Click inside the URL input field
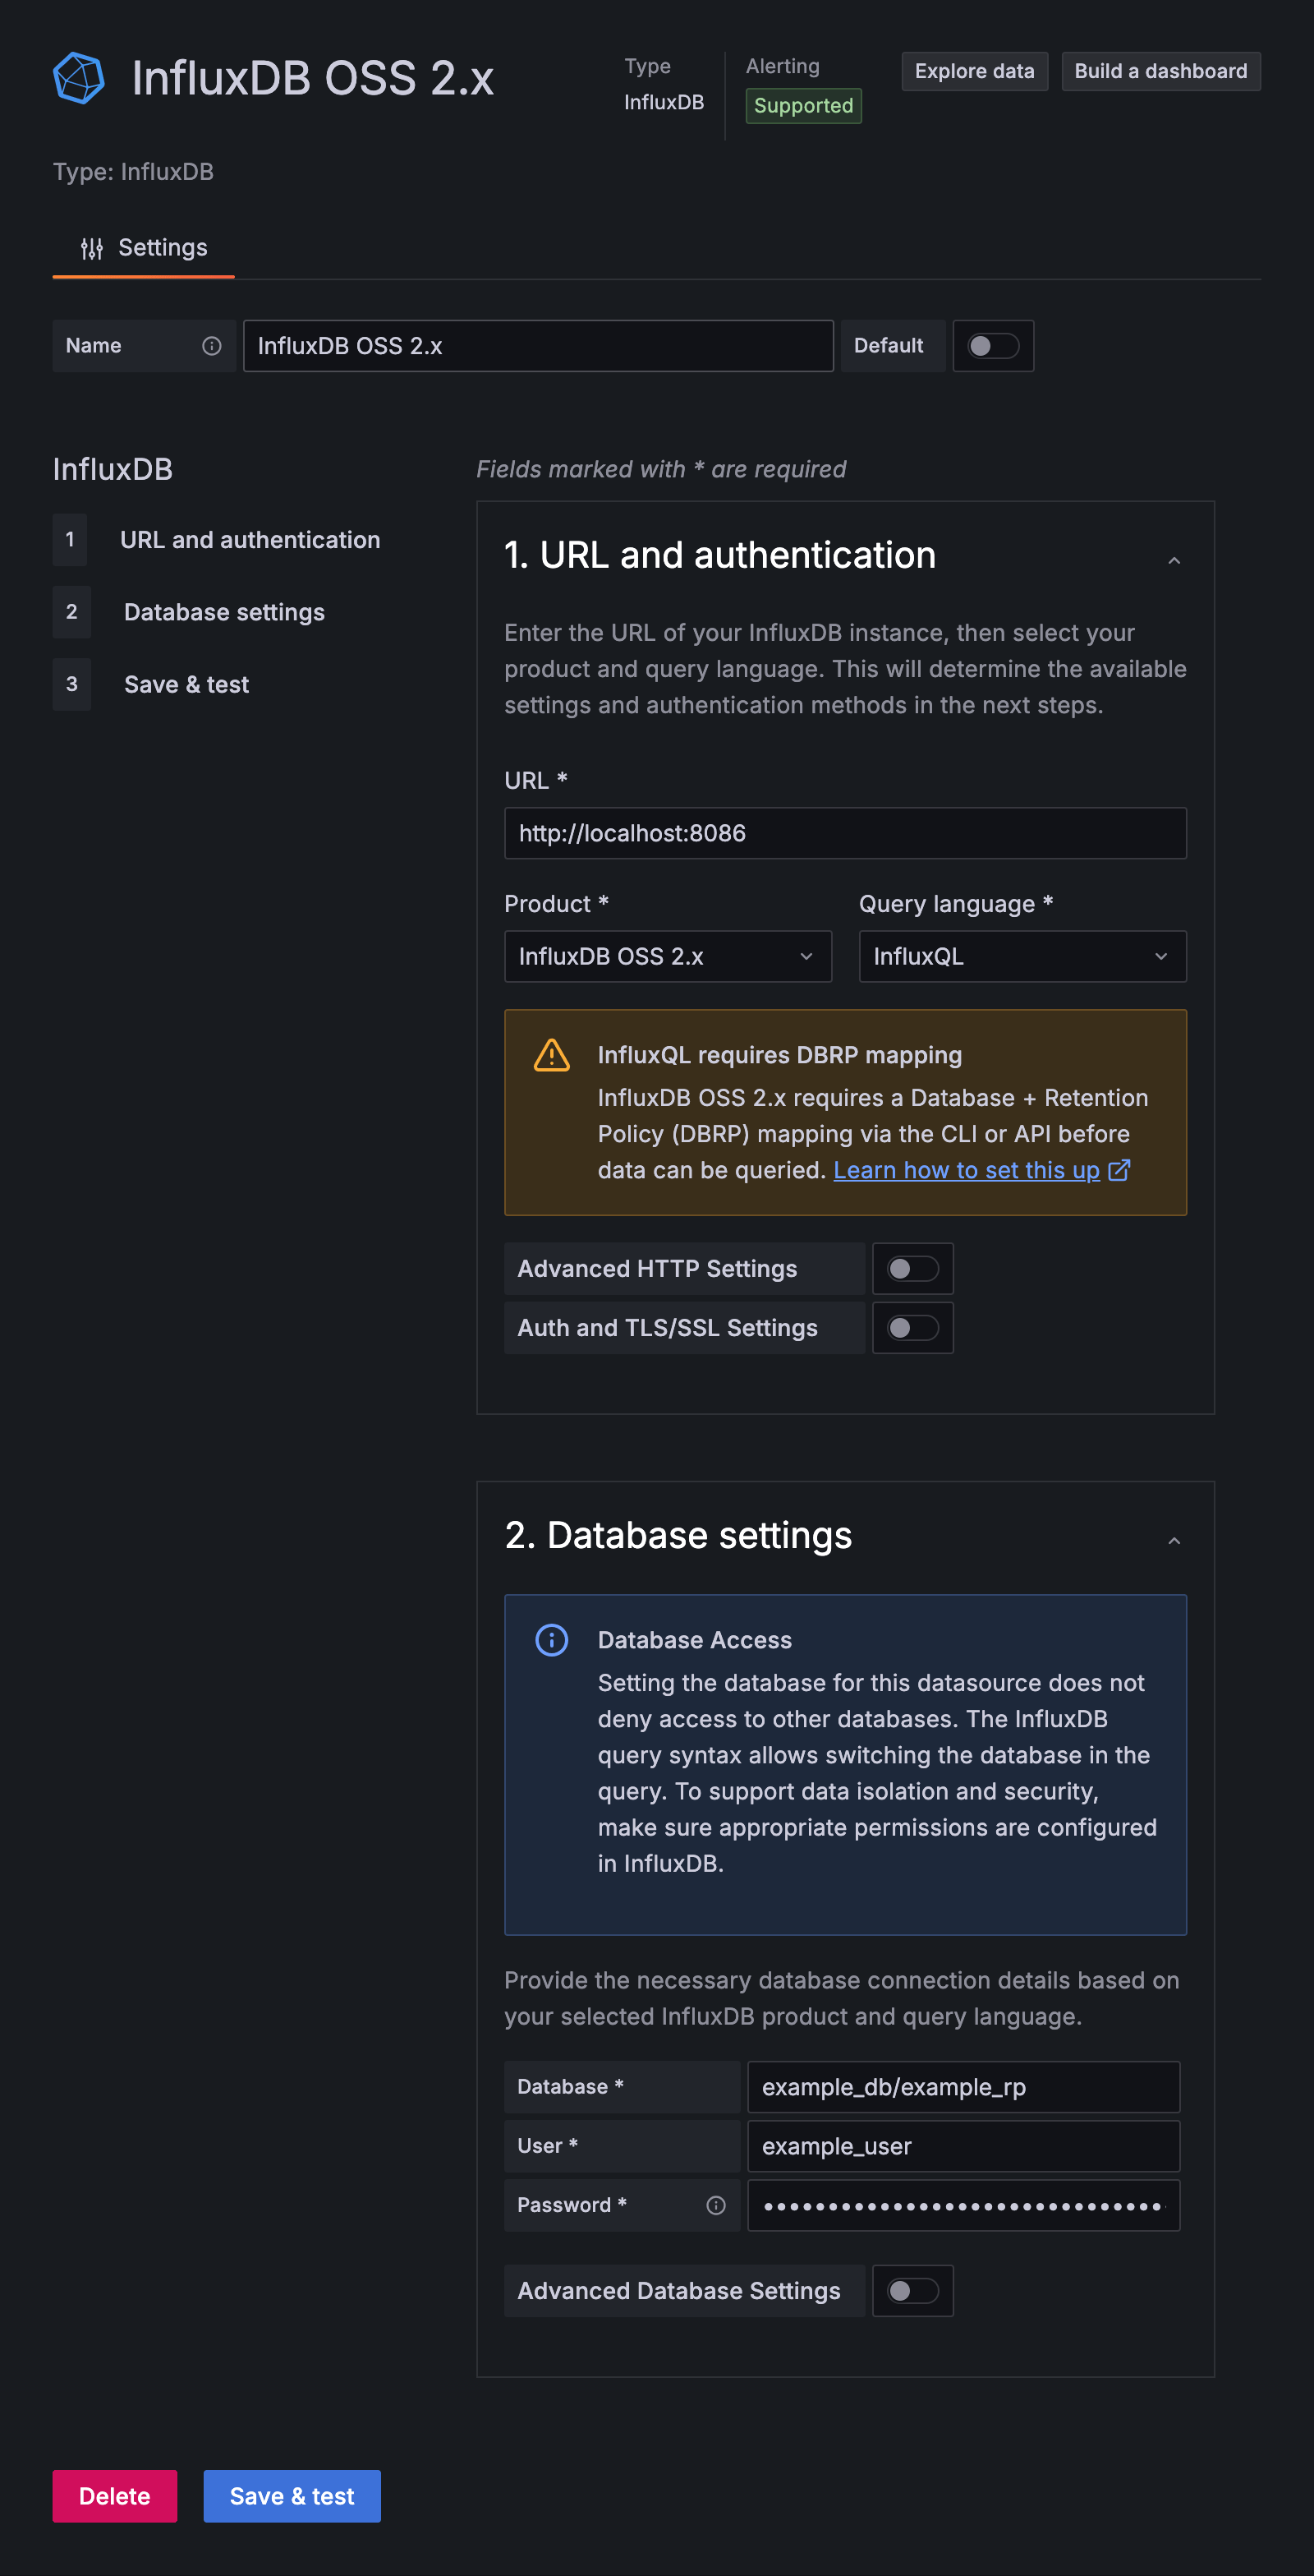 pos(844,832)
